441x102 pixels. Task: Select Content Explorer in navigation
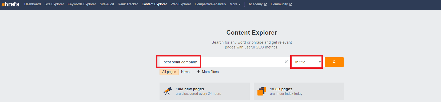[154, 4]
